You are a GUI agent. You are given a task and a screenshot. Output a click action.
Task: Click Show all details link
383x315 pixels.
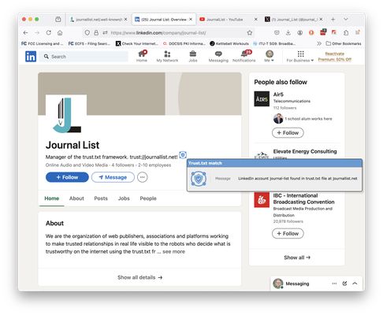point(139,277)
